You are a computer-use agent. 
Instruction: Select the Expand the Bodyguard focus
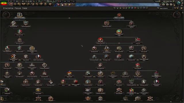[x=26, y=24]
